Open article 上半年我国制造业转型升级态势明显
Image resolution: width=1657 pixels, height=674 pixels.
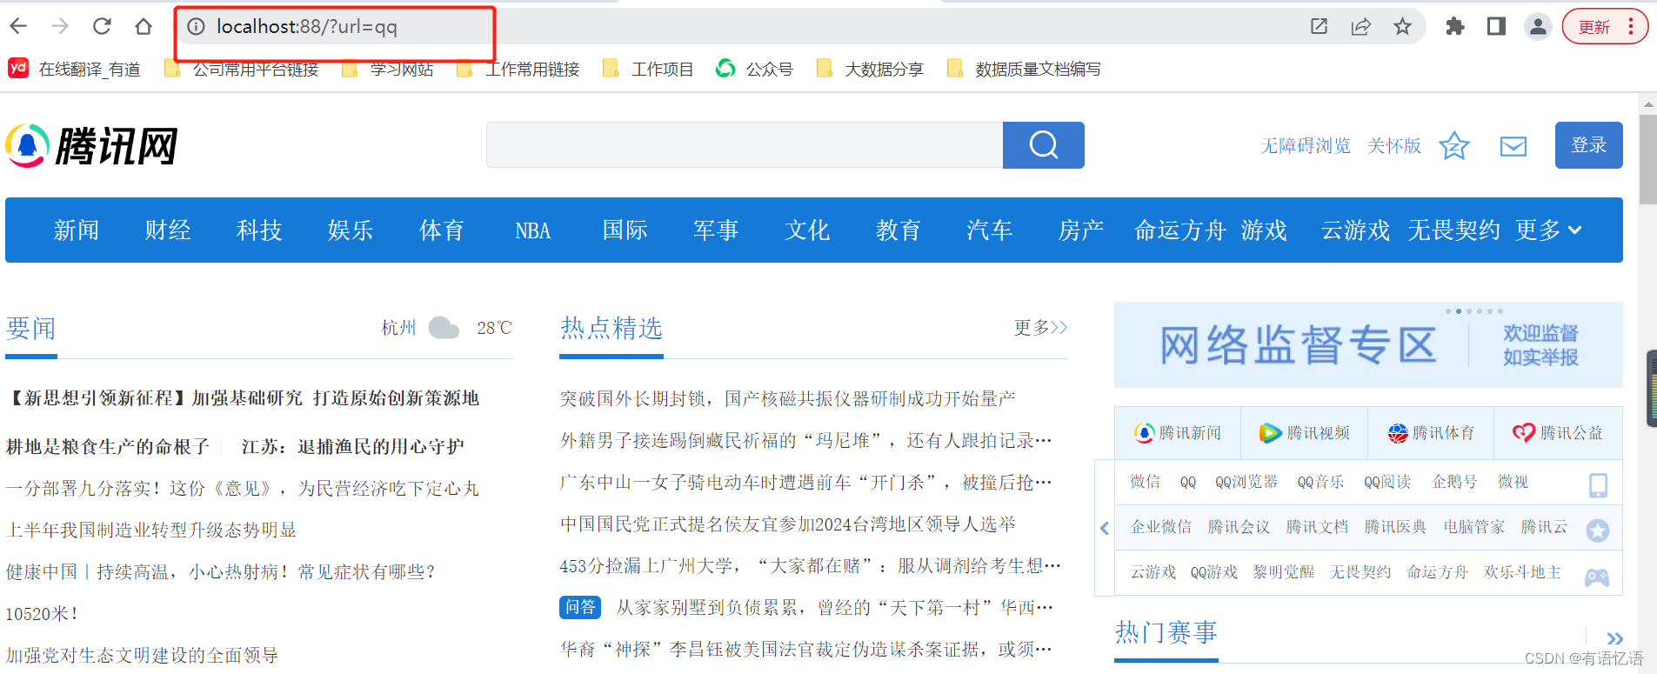coord(151,531)
